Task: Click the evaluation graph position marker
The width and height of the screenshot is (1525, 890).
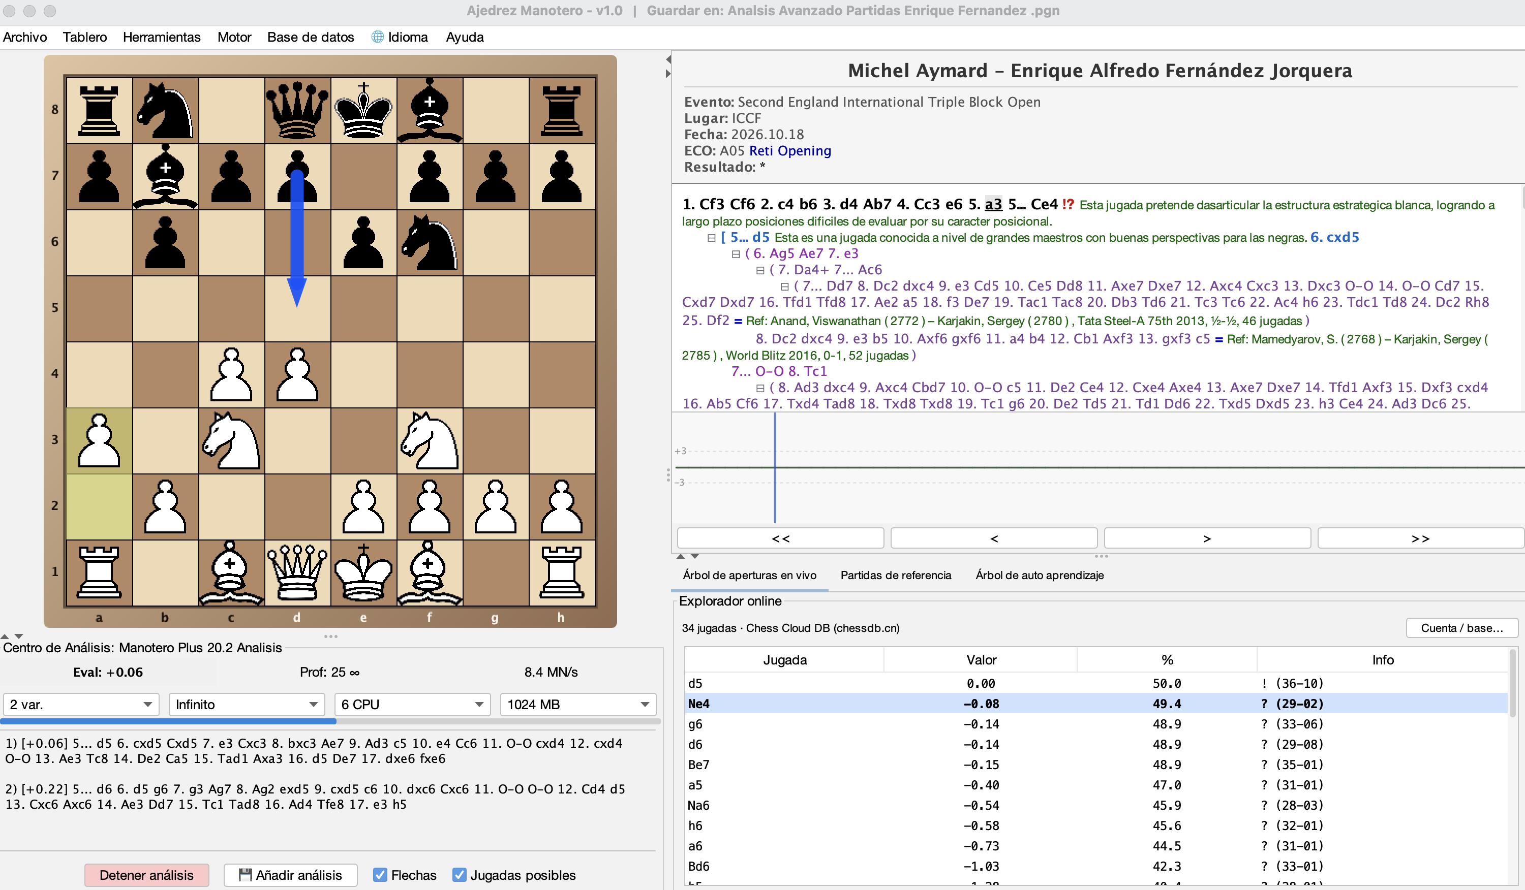Action: (775, 467)
